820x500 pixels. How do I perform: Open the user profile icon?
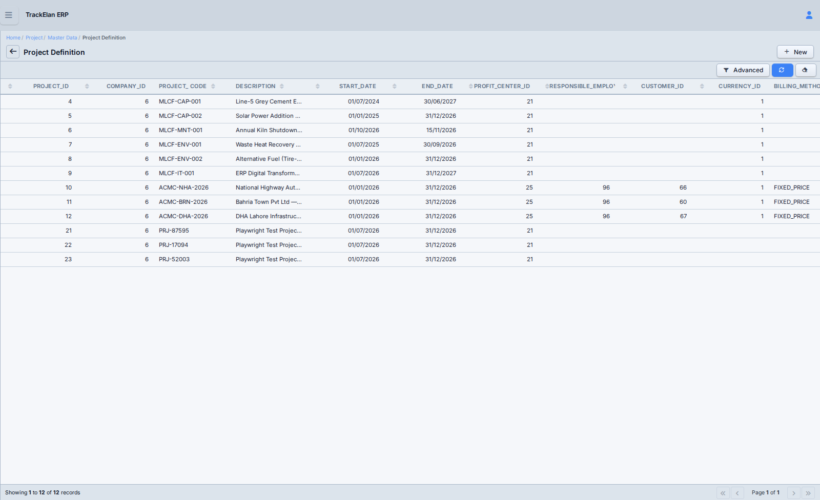809,15
